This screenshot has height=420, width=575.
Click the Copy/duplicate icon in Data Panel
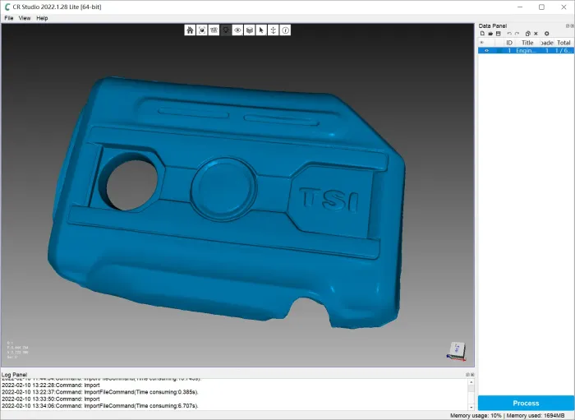coord(527,34)
